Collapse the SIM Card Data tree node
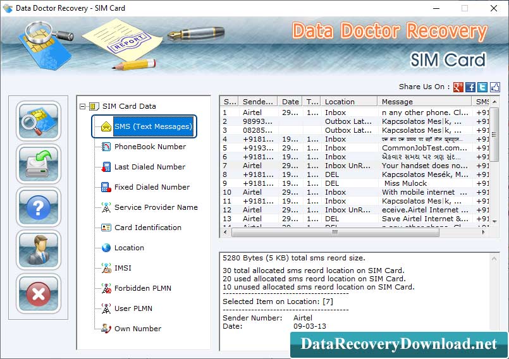509x359 pixels. tap(82, 106)
